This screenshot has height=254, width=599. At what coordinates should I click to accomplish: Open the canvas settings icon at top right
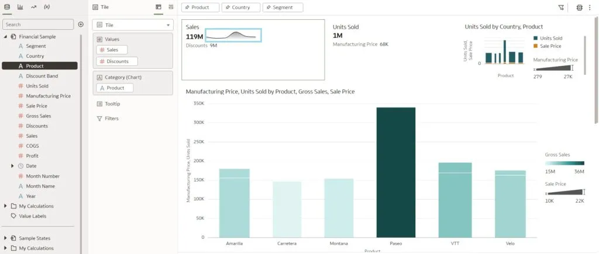tap(580, 8)
